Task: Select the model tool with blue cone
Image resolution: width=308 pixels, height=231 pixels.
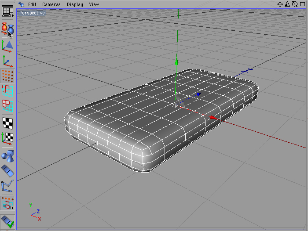Action: click(7, 46)
